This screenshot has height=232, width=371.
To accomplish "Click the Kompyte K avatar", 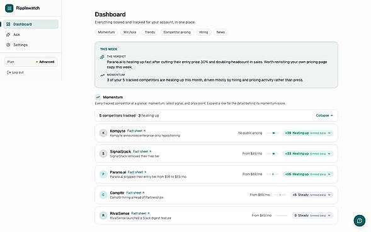I will (103, 133).
